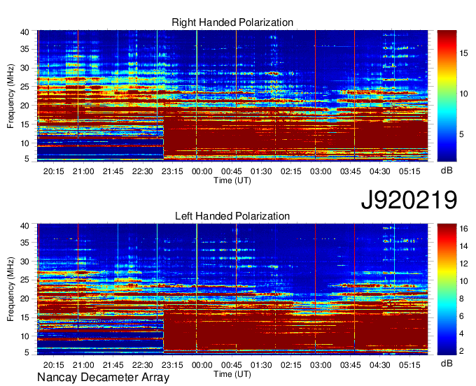Click the 21:00 time tick of right-handed plot
The width and height of the screenshot is (476, 386).
83,171
